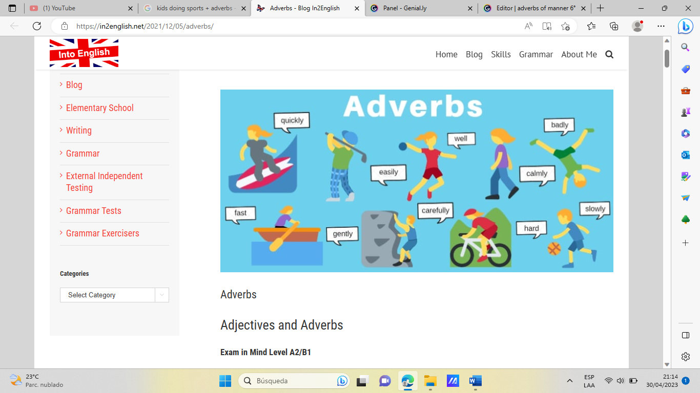Viewport: 700px width, 393px height.
Task: Click the Immersive reader icon
Action: coord(547,26)
